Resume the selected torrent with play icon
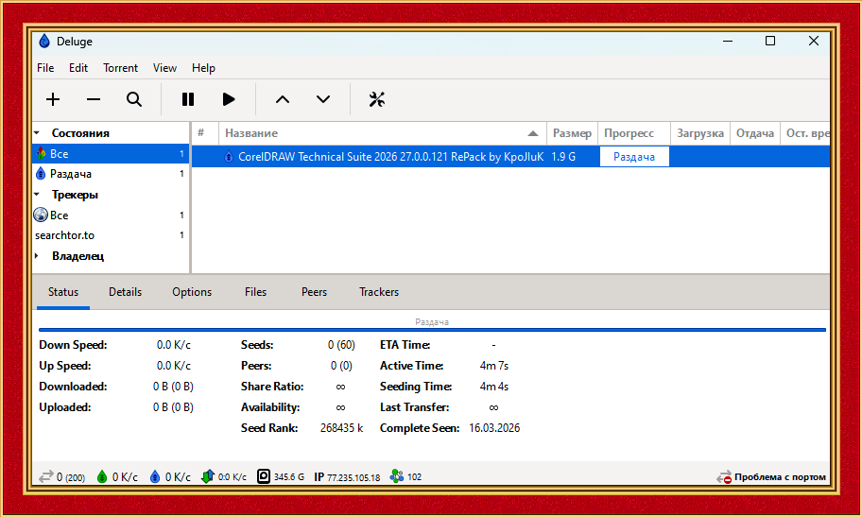The image size is (862, 517). [x=229, y=99]
